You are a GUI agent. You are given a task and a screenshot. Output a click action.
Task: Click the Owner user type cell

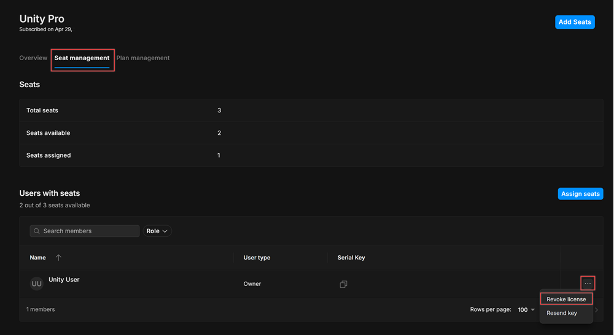click(252, 283)
